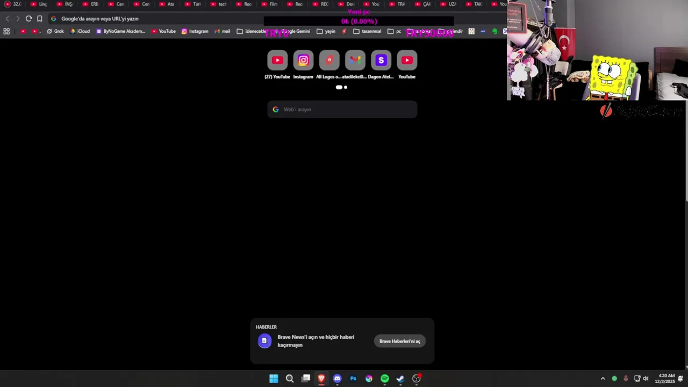Screen dimensions: 688x387
Task: Switch to the first tab labeled 32.
Action: (x=13, y=4)
